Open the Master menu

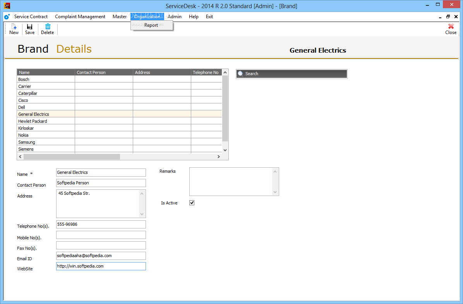(x=120, y=17)
